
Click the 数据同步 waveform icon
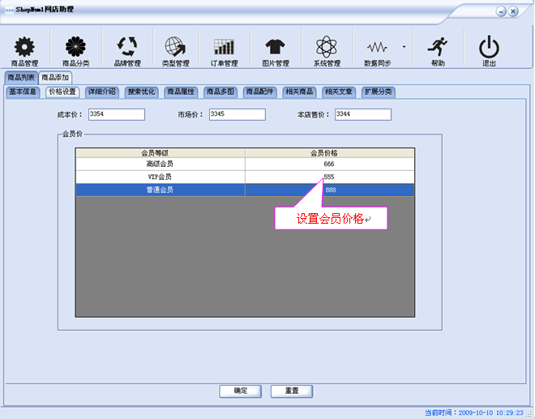(377, 47)
